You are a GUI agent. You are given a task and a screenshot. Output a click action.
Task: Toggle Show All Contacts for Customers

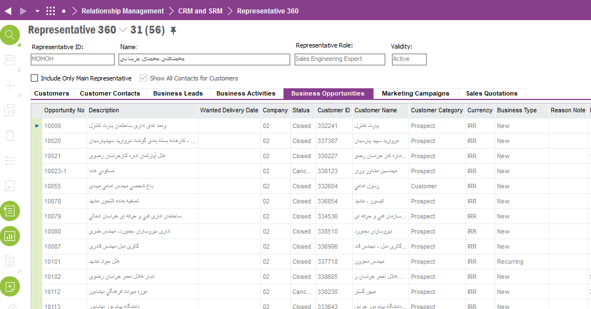click(143, 78)
